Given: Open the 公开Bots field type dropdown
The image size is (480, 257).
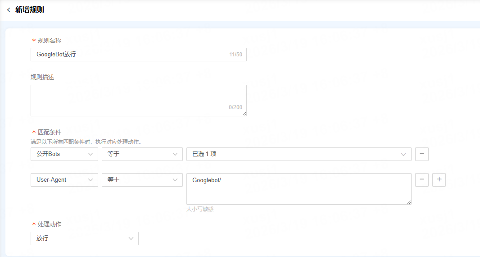Looking at the screenshot, I should 64,154.
